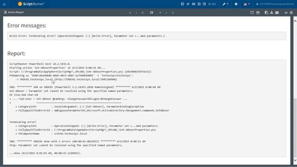The height and width of the screenshot is (167, 297).
Task: Collapse the report panel using the chevron
Action: coord(286,13)
